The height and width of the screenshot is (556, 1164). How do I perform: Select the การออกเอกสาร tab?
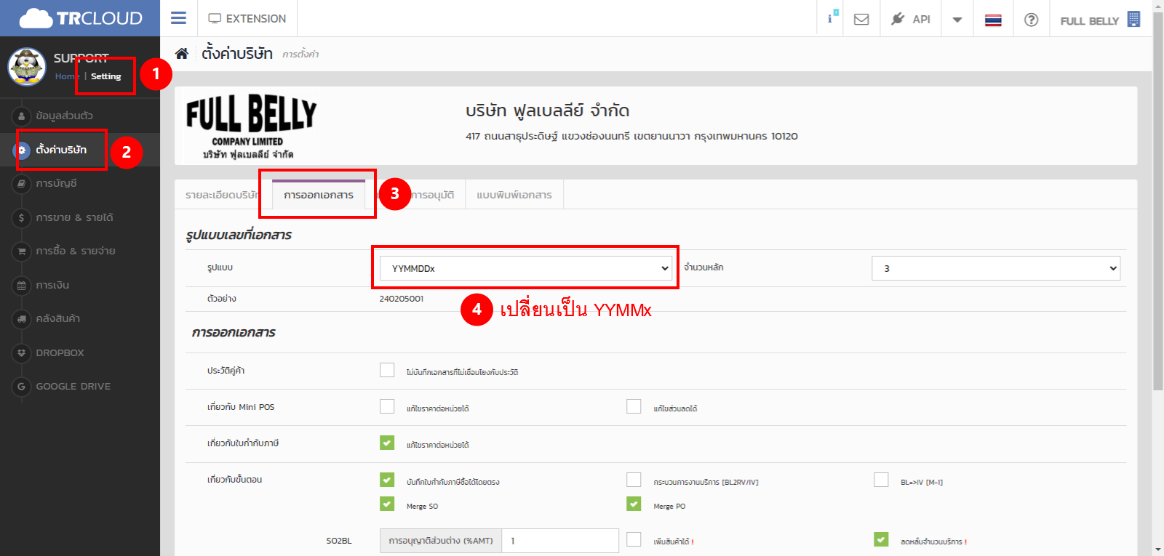pos(319,195)
